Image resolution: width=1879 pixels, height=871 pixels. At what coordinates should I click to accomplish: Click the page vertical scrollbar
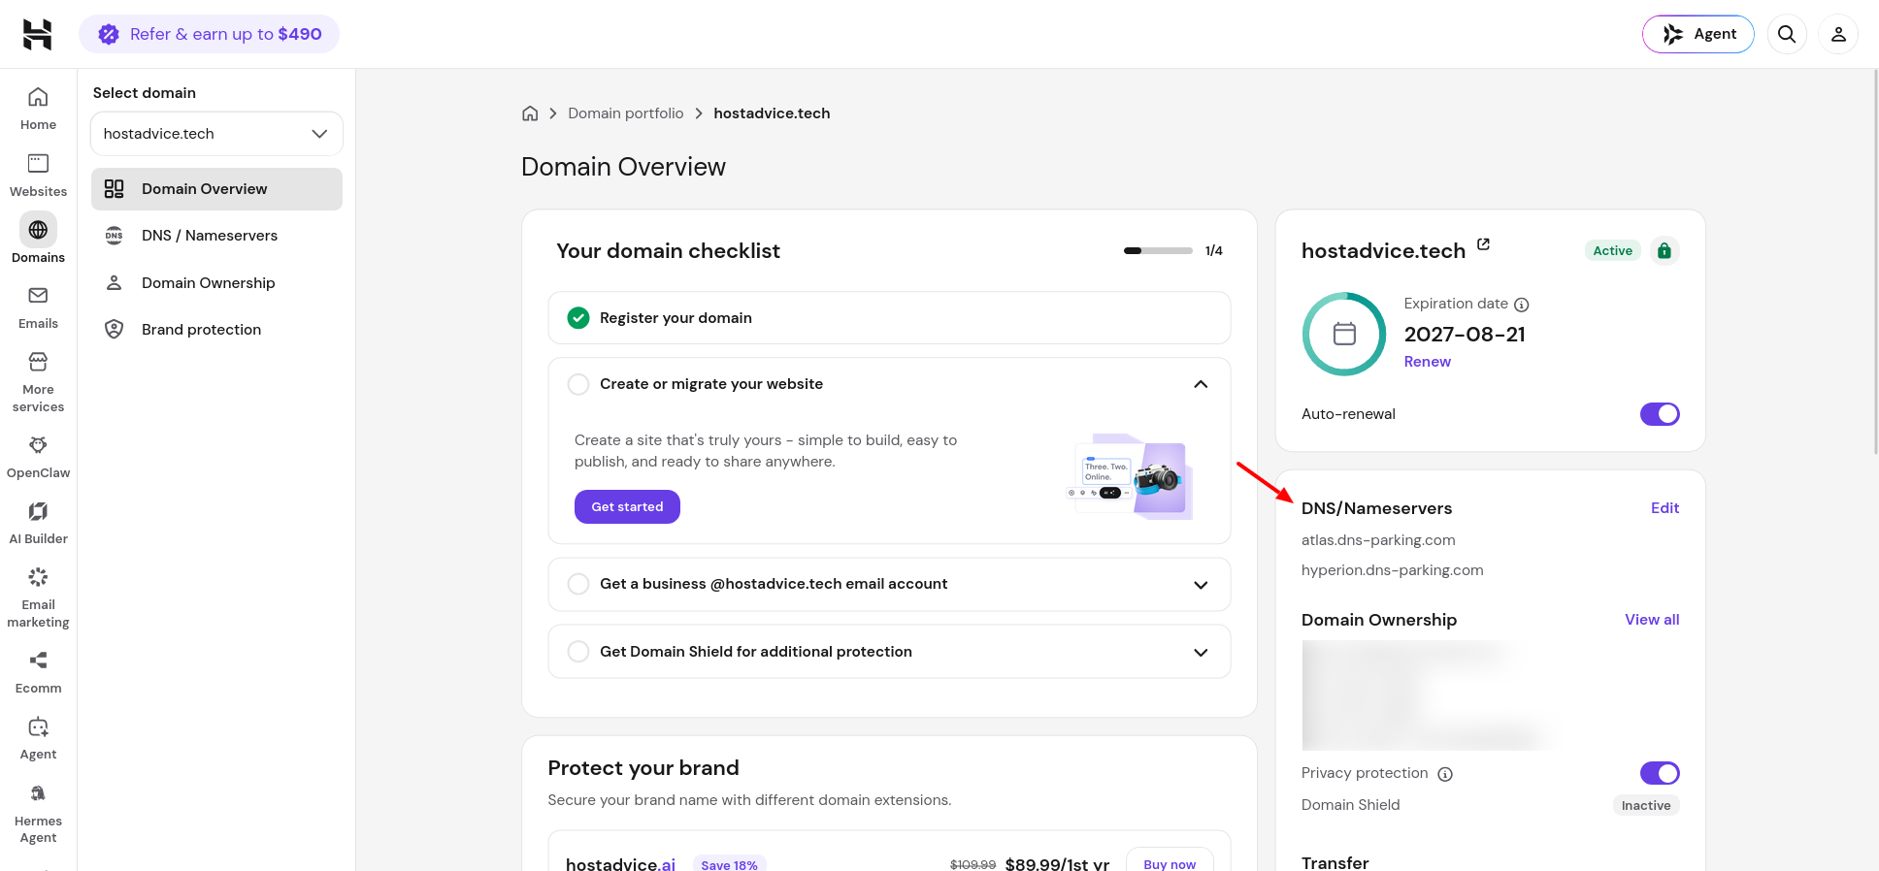pyautogui.click(x=1874, y=262)
